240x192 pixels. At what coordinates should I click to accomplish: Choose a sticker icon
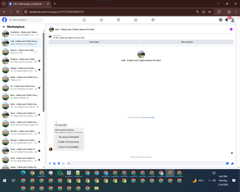[x=59, y=163]
